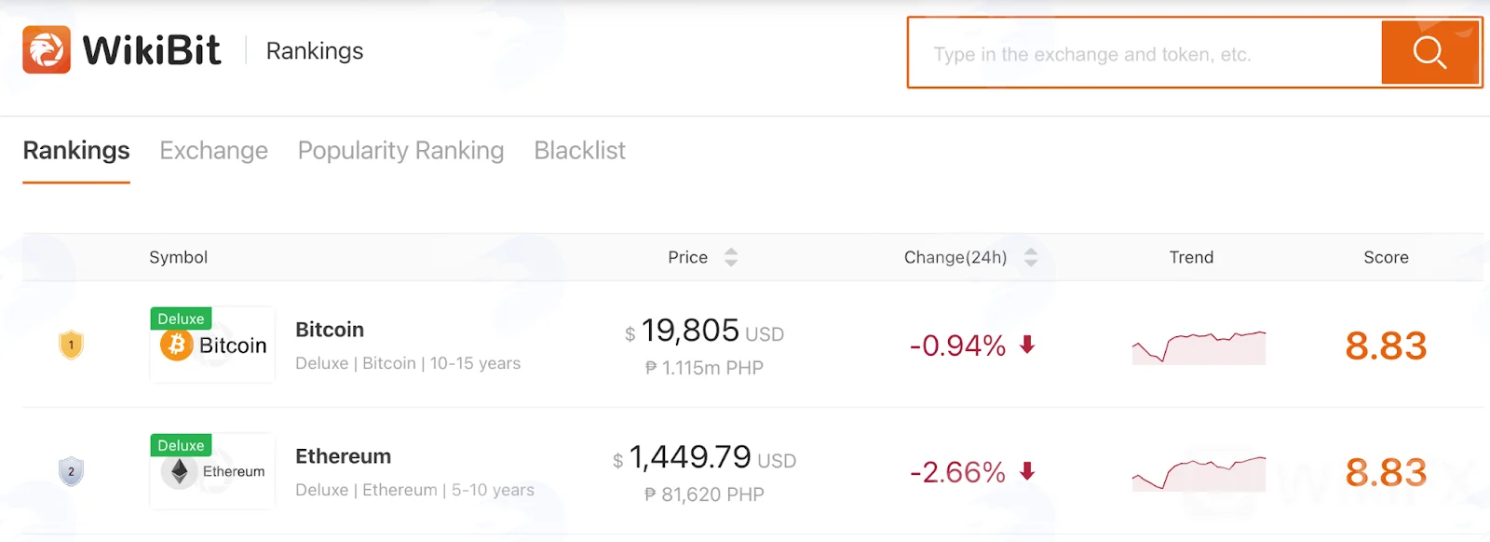Click the green Deluxe tag on Bitcoin
1490x542 pixels.
(181, 318)
